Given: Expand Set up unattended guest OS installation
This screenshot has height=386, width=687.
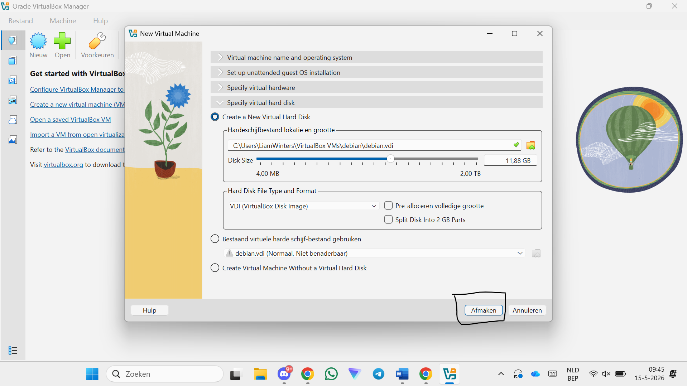Looking at the screenshot, I should (x=376, y=72).
